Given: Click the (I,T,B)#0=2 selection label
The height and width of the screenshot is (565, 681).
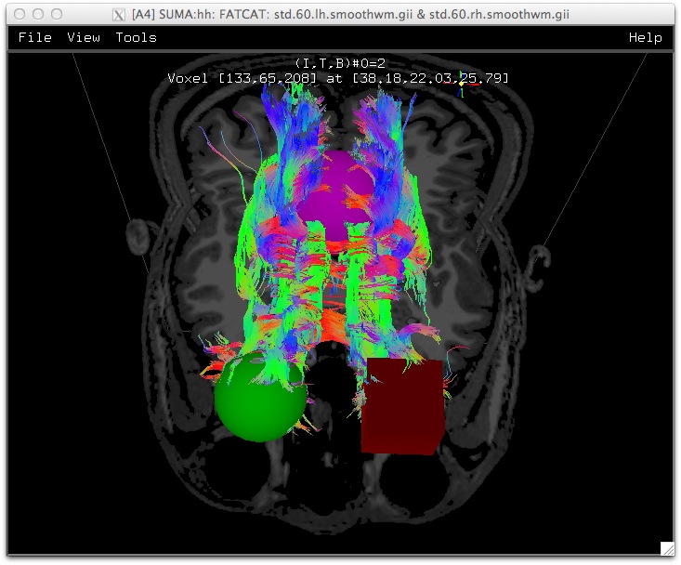Looking at the screenshot, I should click(x=339, y=63).
